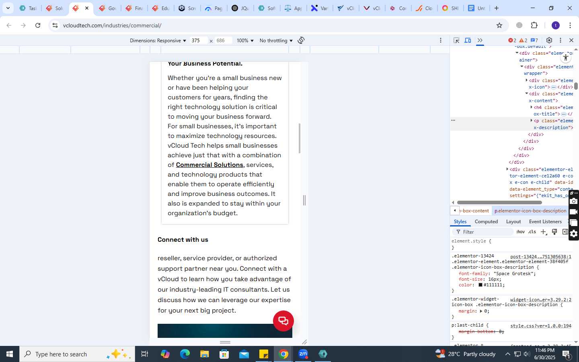Toggle the .cls element classes panel
Image resolution: width=579 pixels, height=362 pixels.
pyautogui.click(x=532, y=232)
